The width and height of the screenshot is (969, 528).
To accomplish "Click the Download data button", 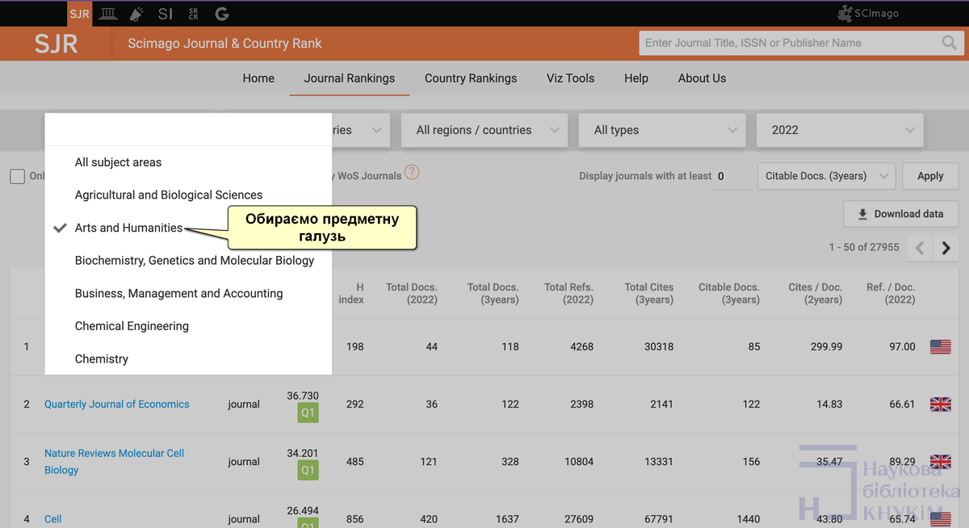I will point(900,214).
